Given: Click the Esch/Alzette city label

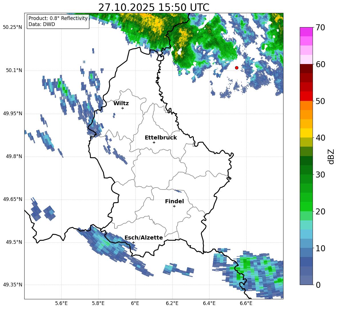Looking at the screenshot, I should point(144,238).
